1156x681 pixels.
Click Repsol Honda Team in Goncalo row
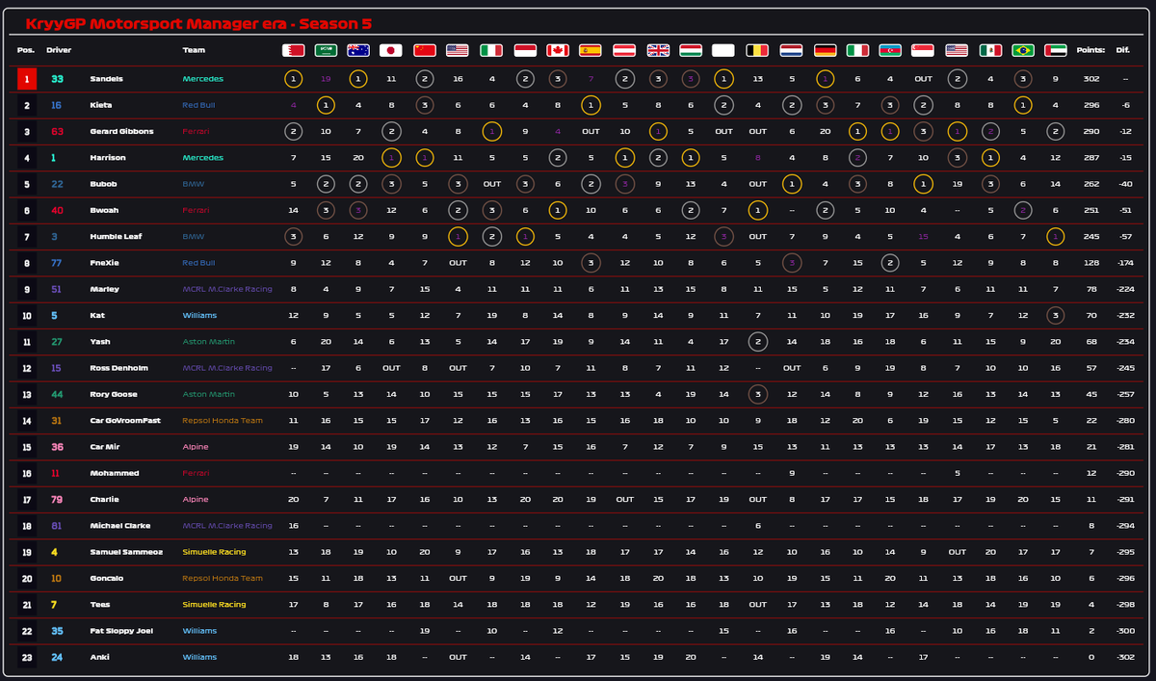point(223,578)
